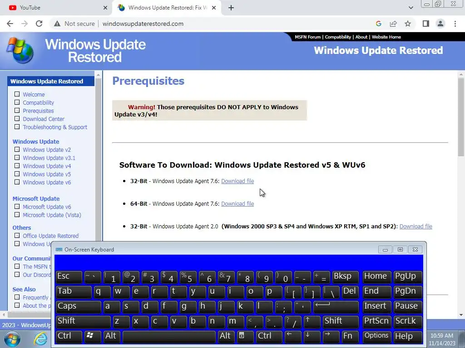Open Download Center in sidebar

coord(44,119)
